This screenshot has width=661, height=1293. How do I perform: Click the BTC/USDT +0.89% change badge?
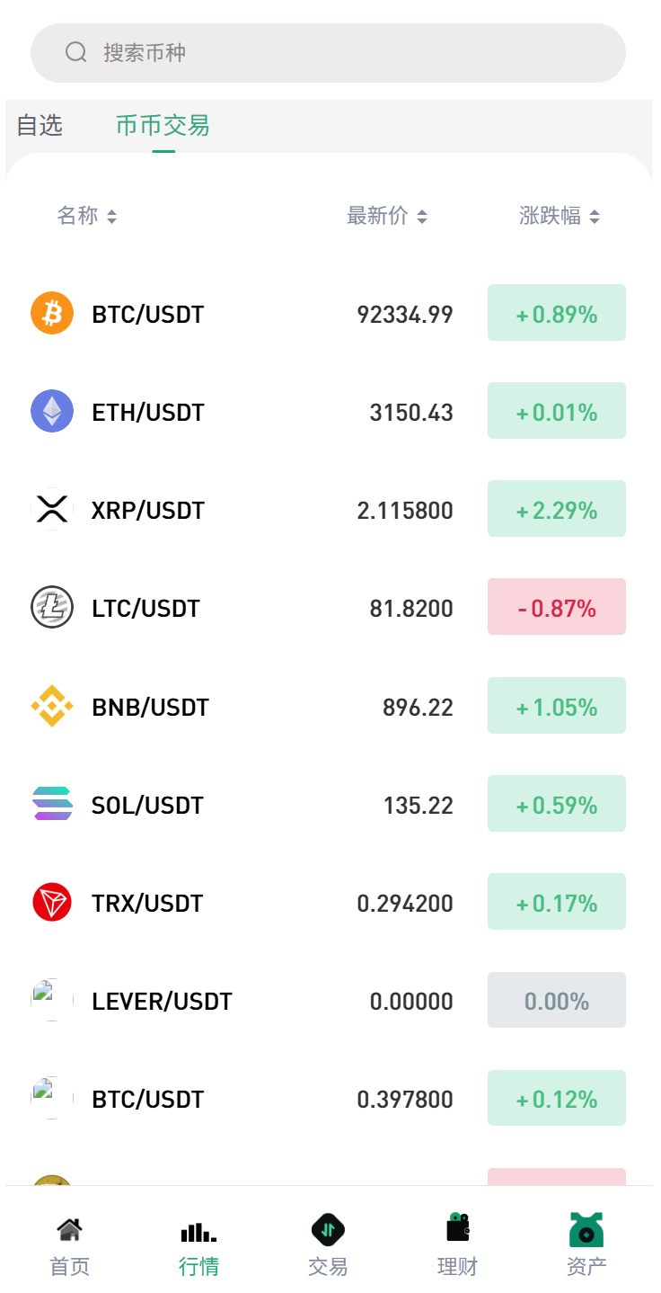click(x=557, y=313)
